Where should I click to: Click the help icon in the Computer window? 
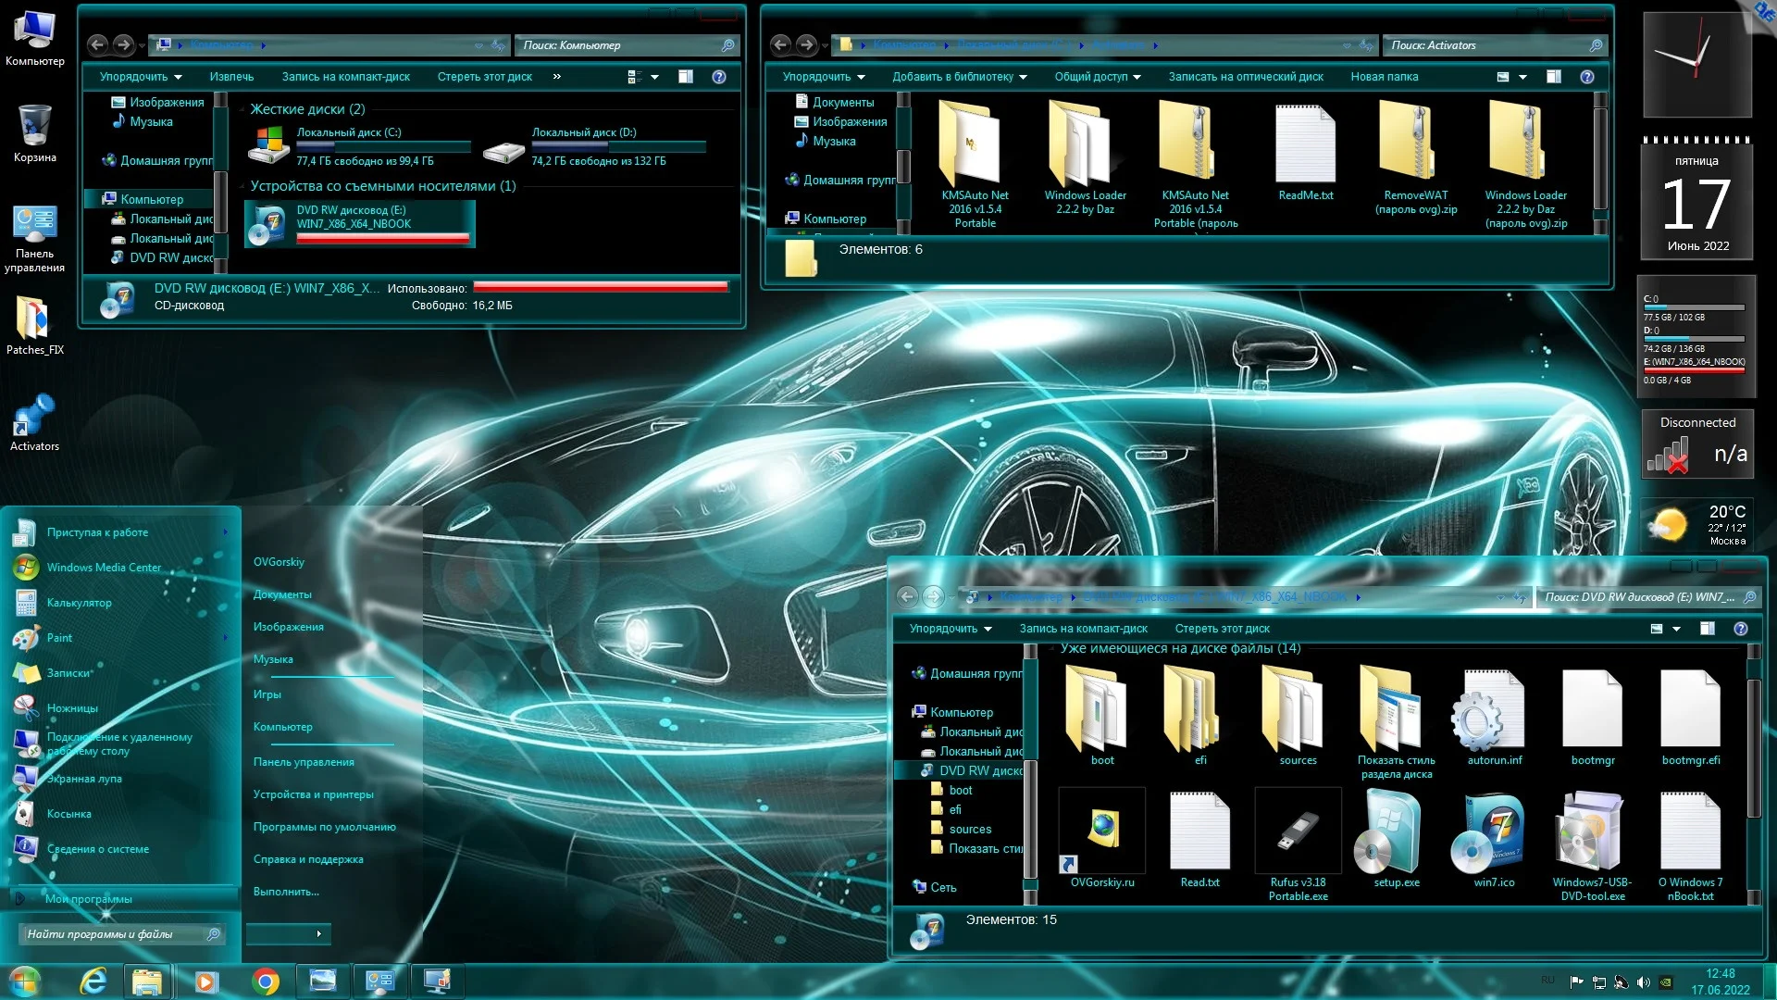pyautogui.click(x=719, y=77)
